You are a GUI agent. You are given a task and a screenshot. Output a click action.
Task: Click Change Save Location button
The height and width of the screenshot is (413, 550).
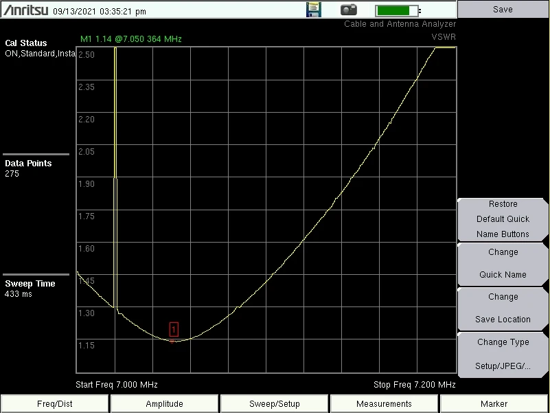503,309
